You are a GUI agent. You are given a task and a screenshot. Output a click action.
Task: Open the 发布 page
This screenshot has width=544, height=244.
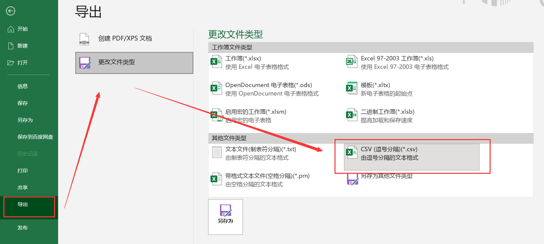(x=29, y=228)
